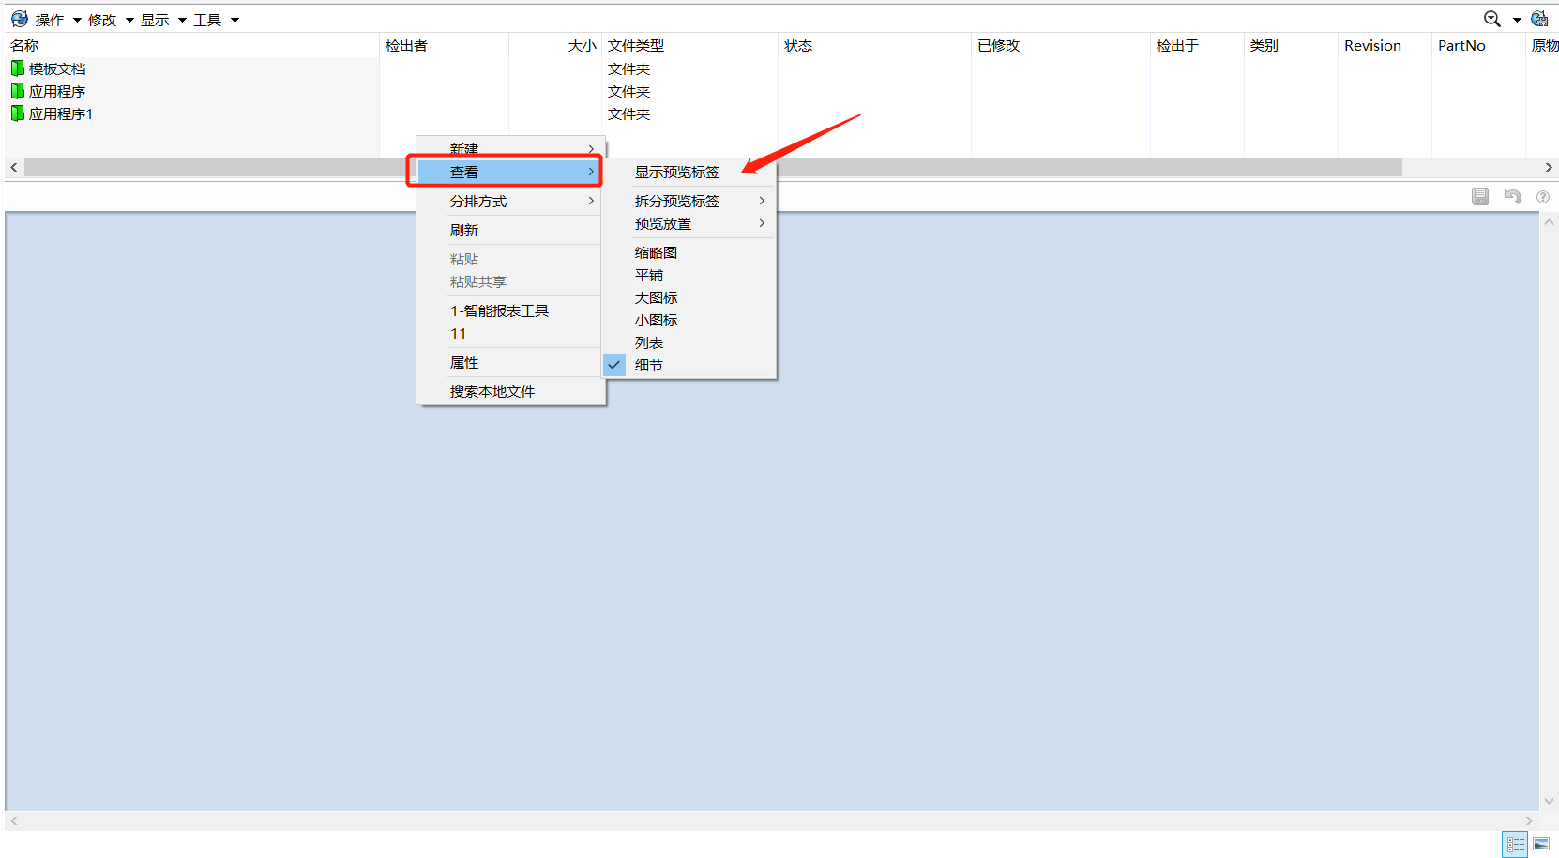Screen dimensions: 1559x858
Task: Select 列表 view mode in the submenu
Action: pos(649,341)
